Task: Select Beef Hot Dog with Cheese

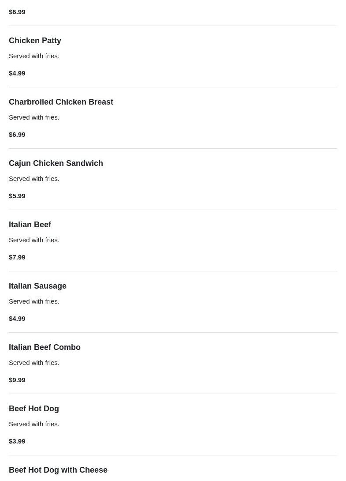Action: [x=58, y=470]
